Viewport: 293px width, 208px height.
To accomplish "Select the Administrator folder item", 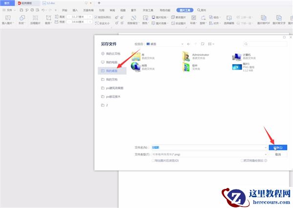I will tap(195, 56).
